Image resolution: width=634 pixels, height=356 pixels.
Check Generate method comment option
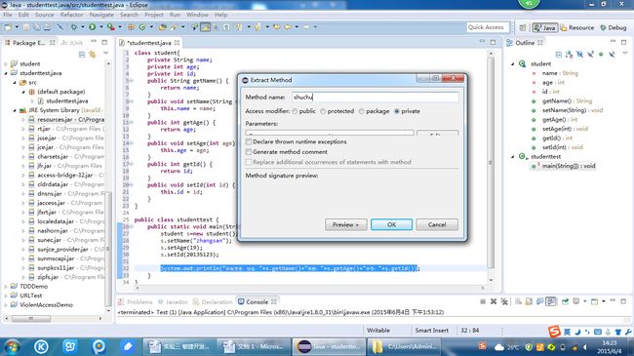click(x=249, y=152)
